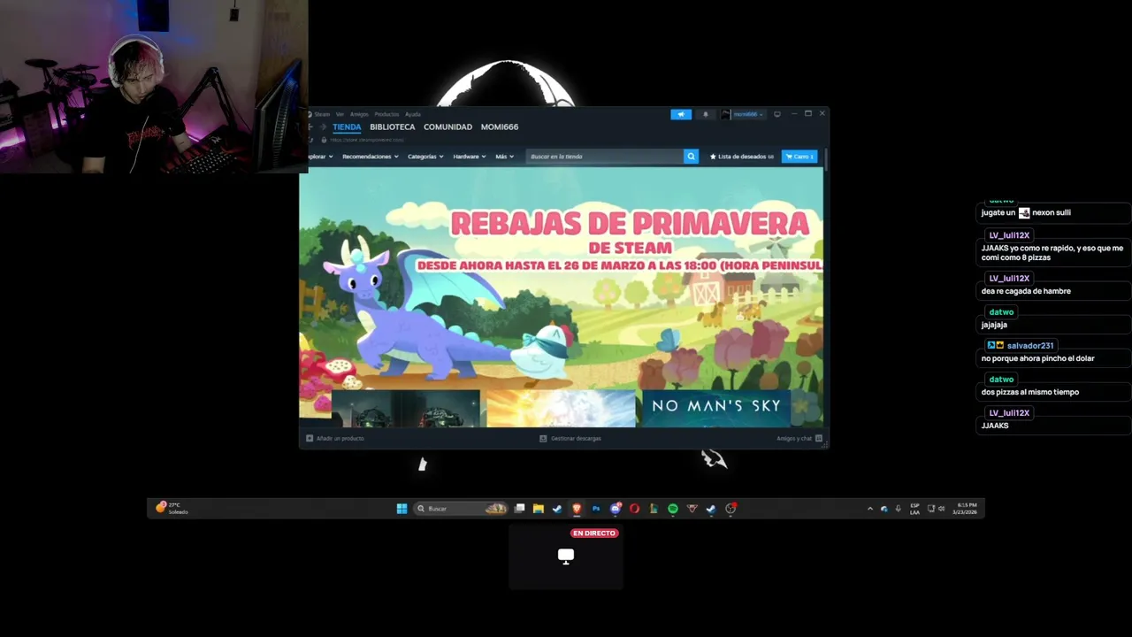
Task: Click the Steam announcements megaphone icon
Action: 681,114
